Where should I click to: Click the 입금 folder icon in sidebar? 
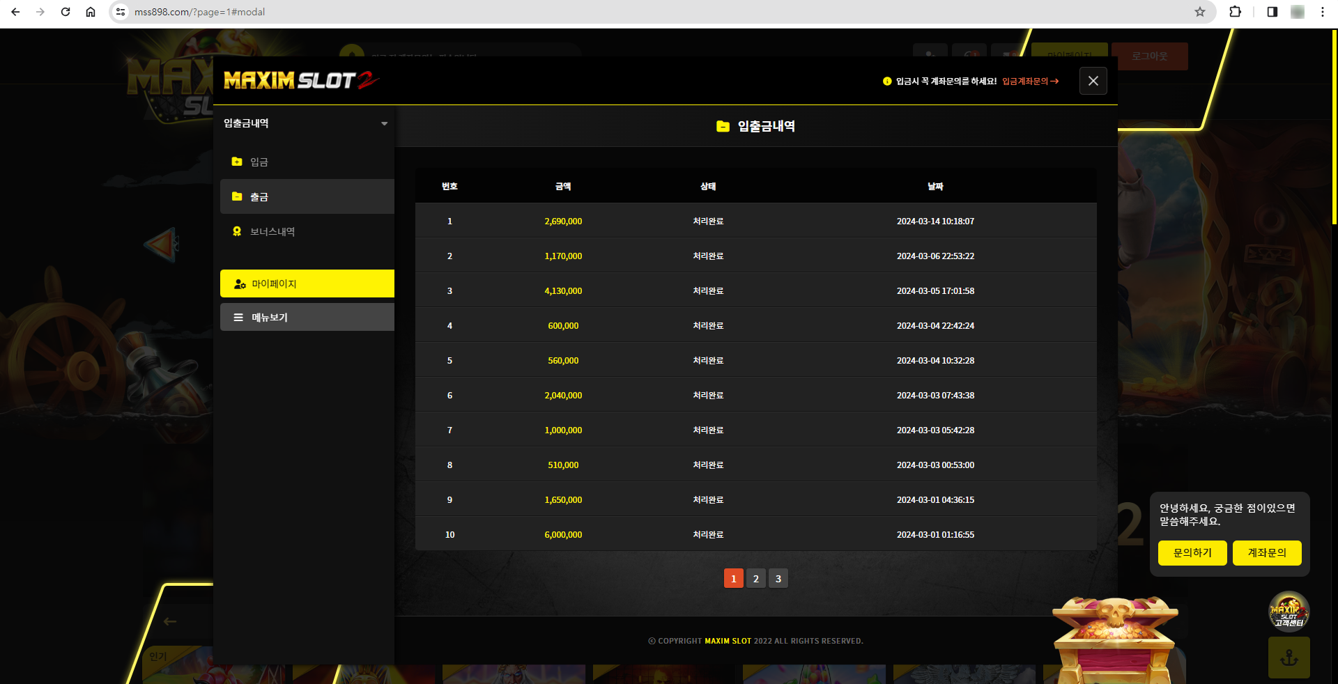[x=237, y=162]
